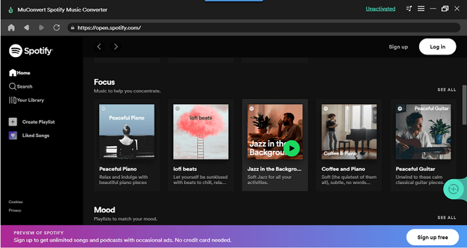Open Peaceful Piano playlist cover
This screenshot has height=248, width=467.
[127, 132]
